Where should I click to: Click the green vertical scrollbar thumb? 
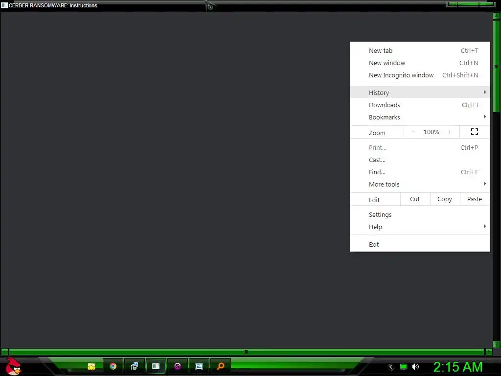(496, 66)
